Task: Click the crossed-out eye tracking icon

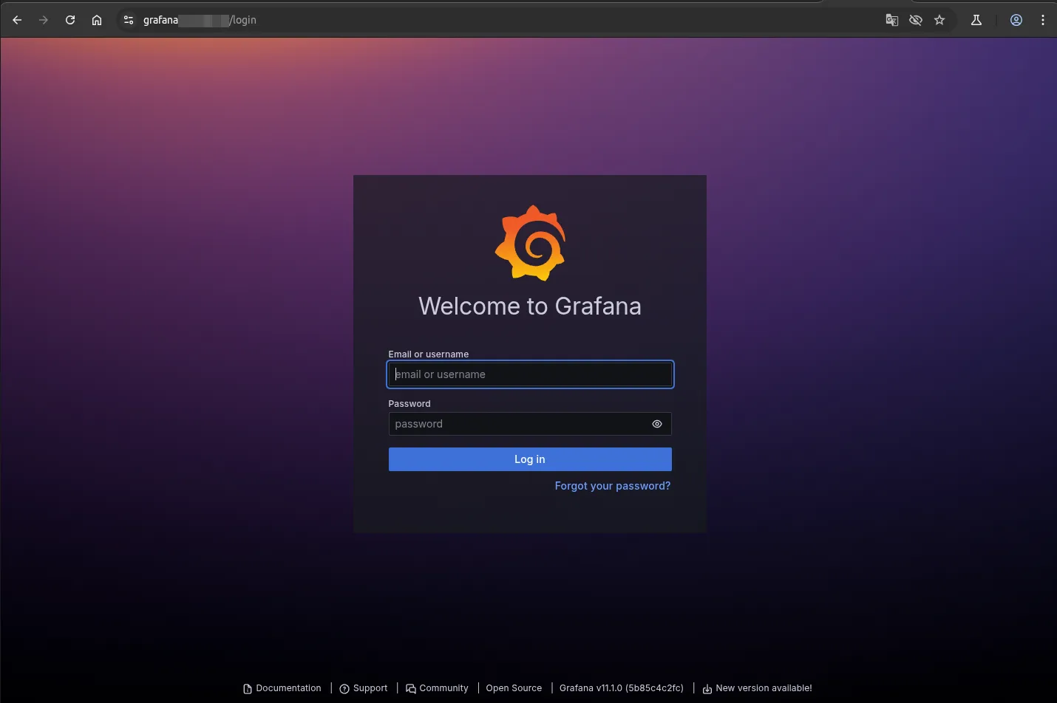Action: pyautogui.click(x=916, y=20)
